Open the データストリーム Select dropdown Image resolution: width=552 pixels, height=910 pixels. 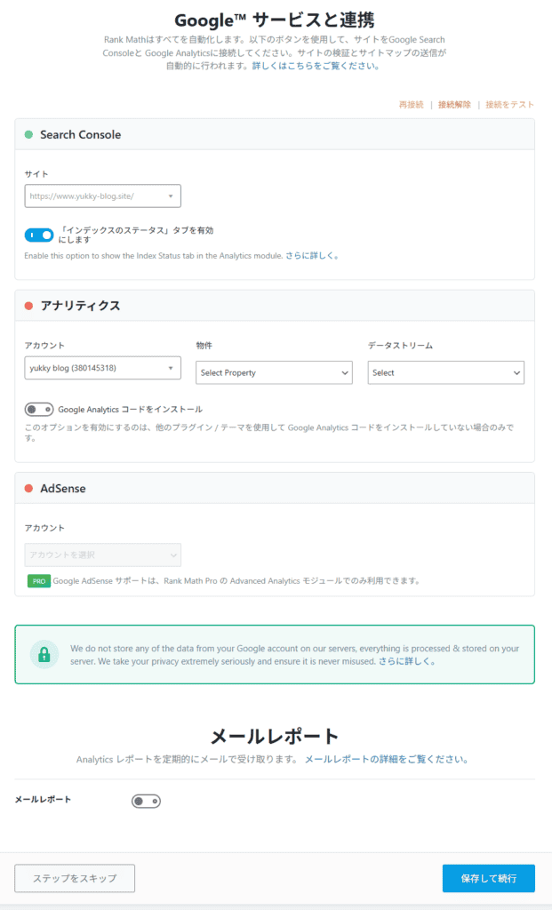(445, 372)
